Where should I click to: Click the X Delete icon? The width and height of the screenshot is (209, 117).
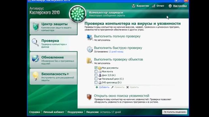(x=128, y=87)
